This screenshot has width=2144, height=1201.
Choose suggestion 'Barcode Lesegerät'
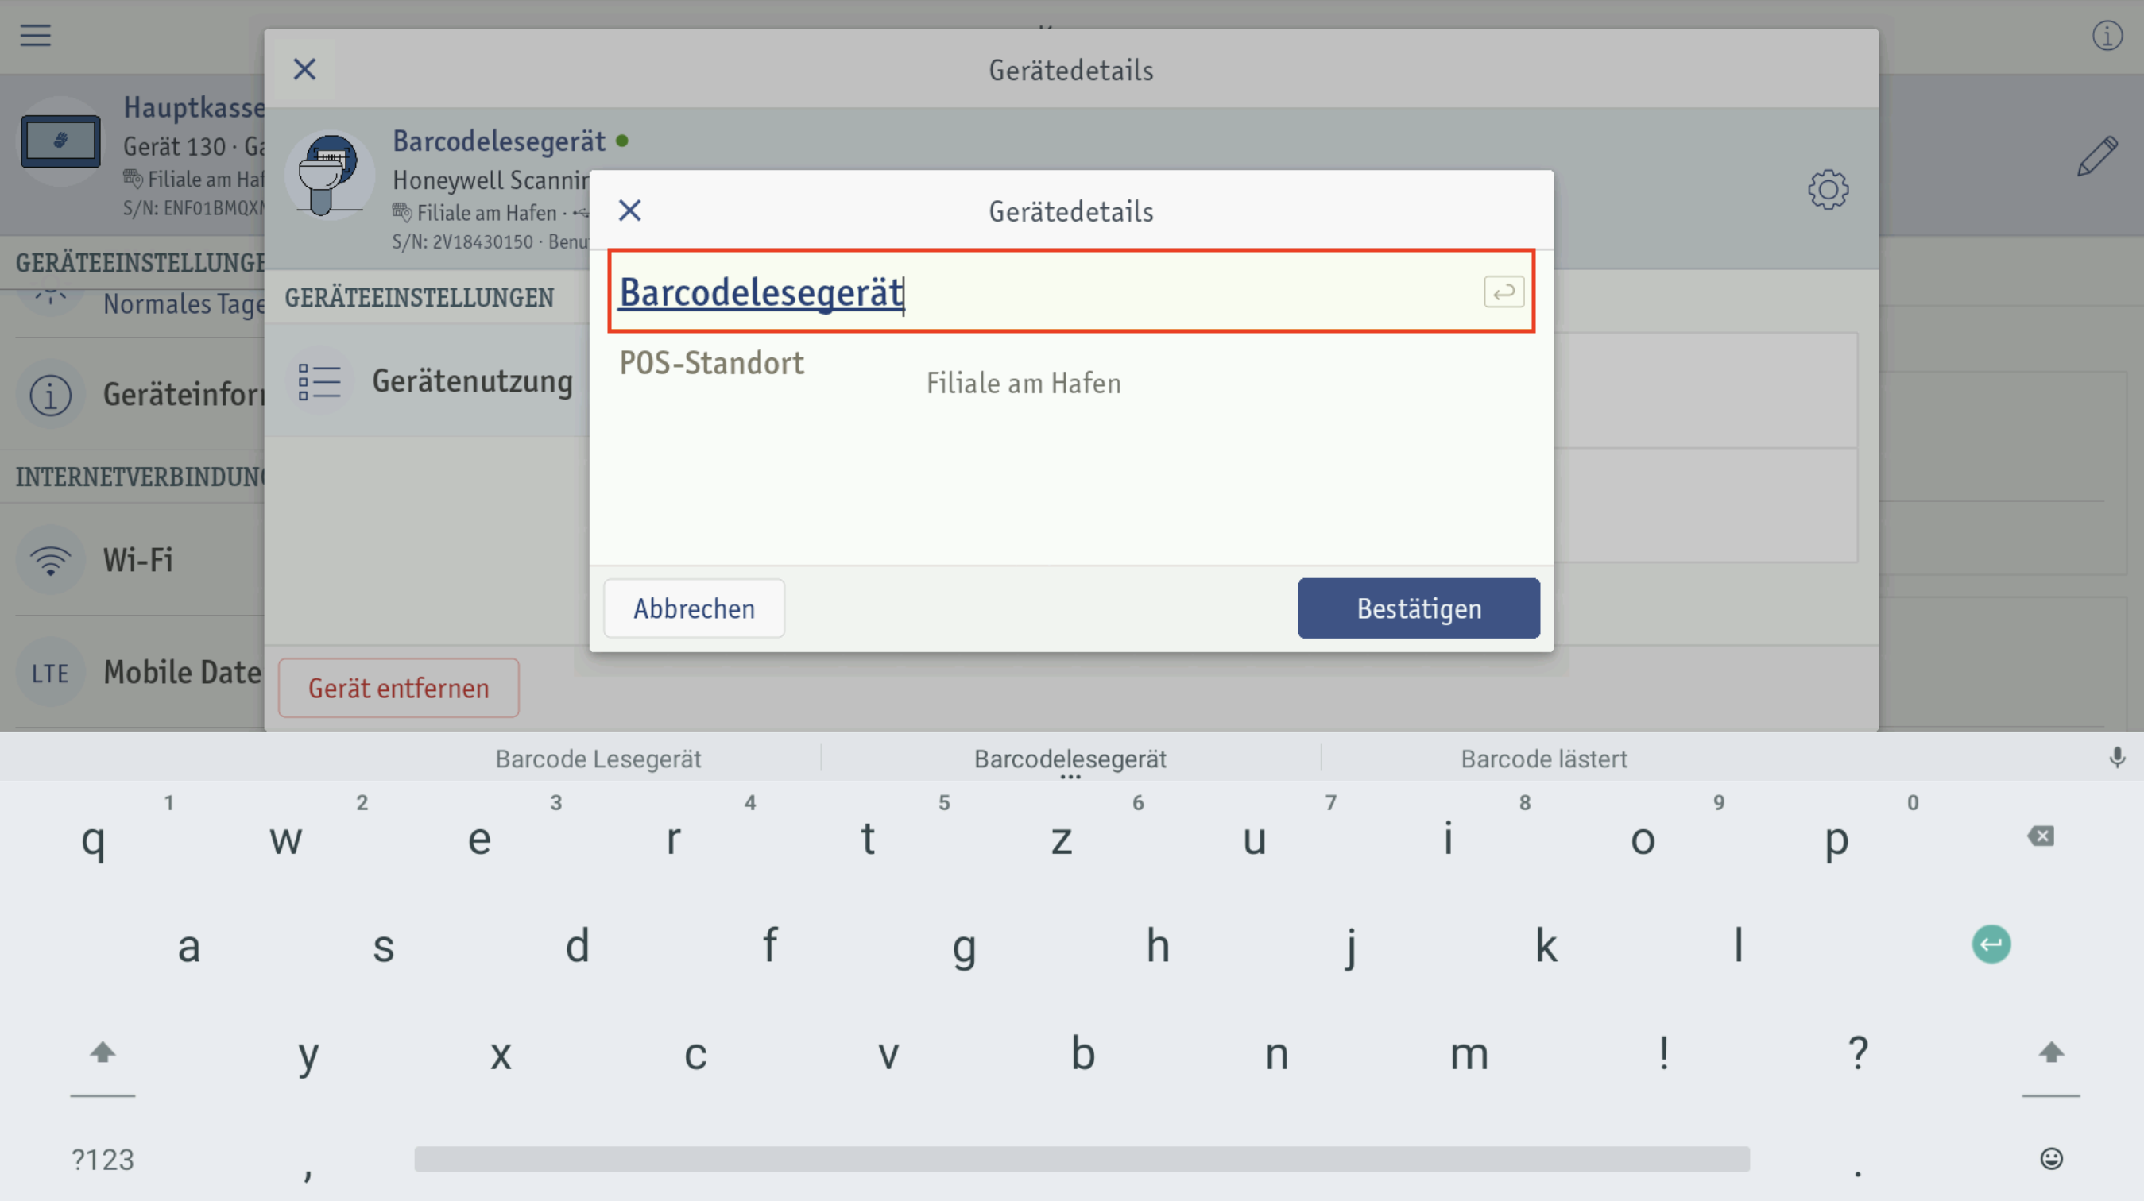[x=598, y=759]
